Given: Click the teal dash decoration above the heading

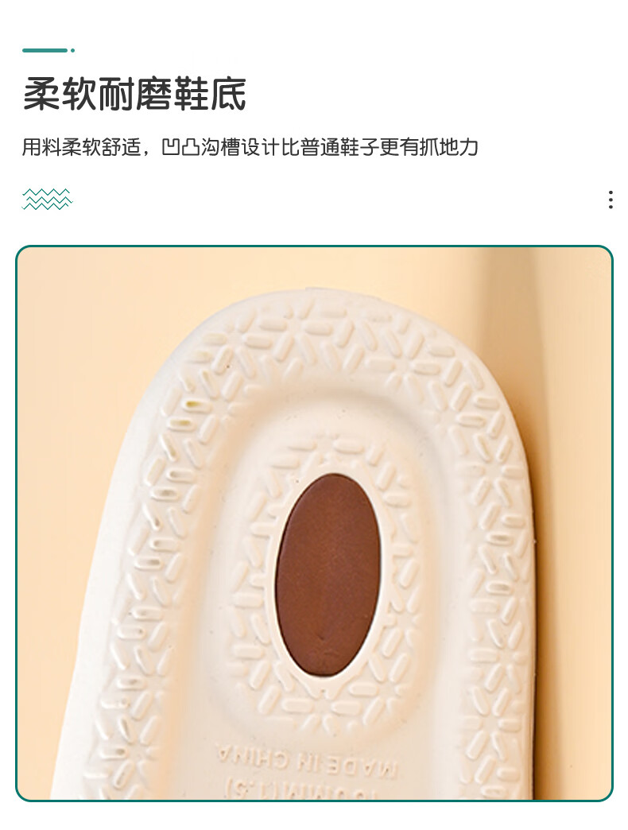Looking at the screenshot, I should point(45,50).
